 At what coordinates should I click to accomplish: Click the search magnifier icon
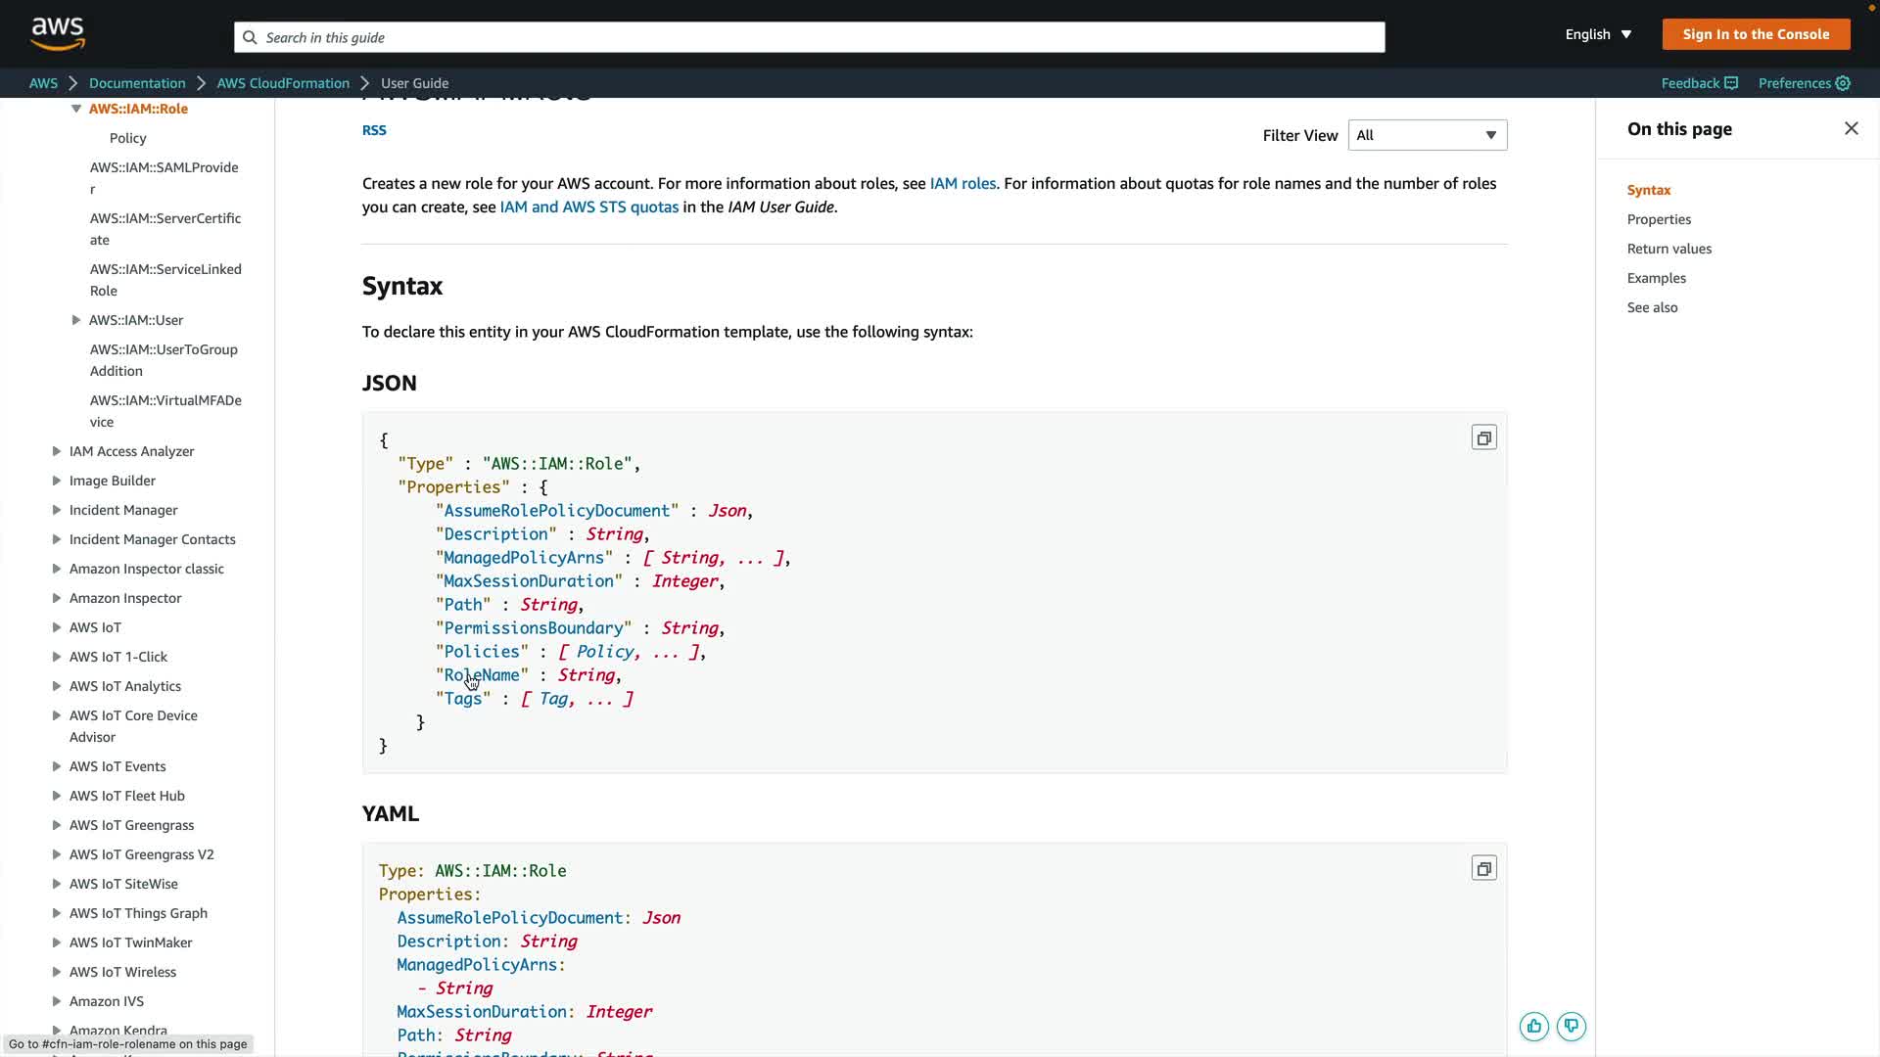click(x=250, y=37)
